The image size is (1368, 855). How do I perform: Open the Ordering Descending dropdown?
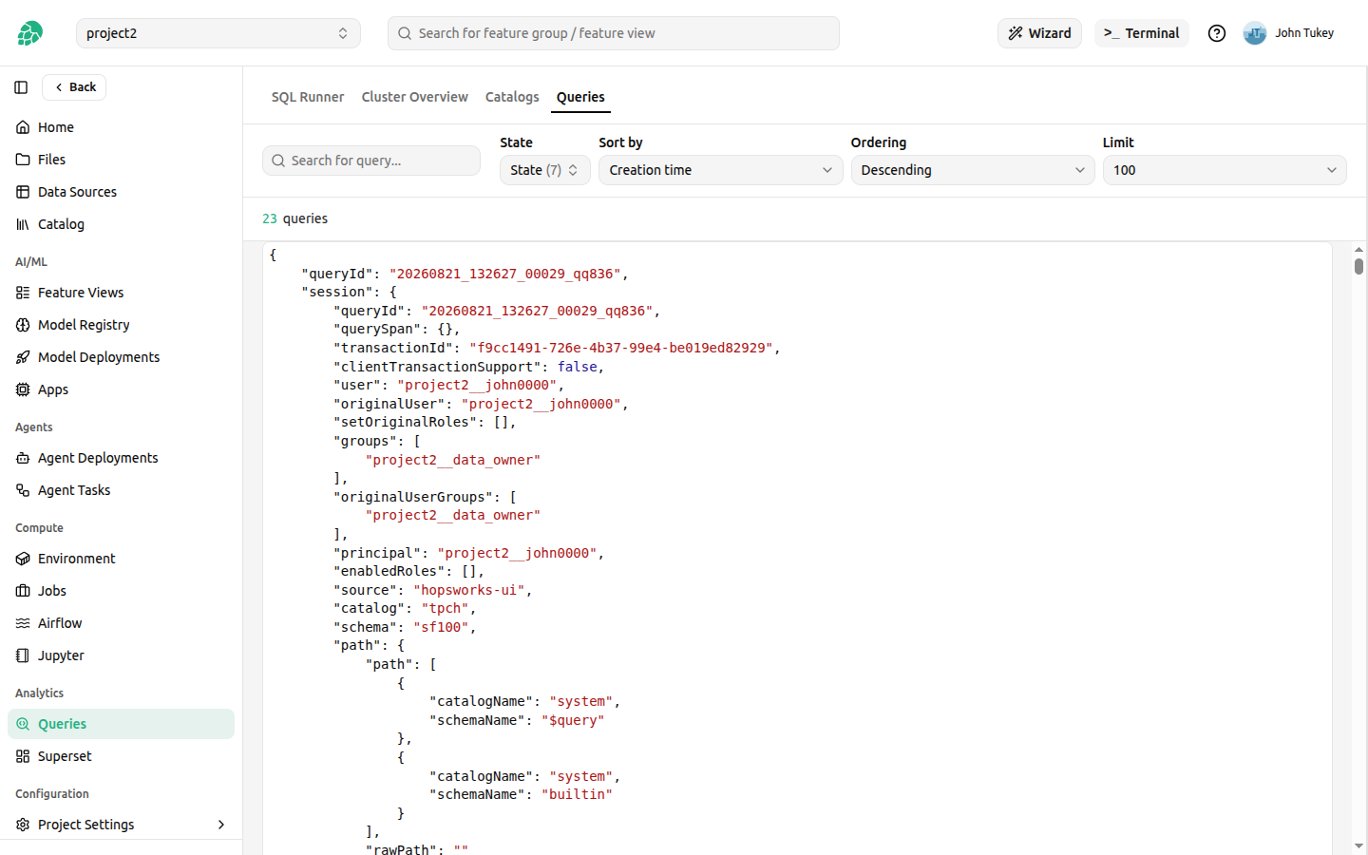click(x=973, y=170)
